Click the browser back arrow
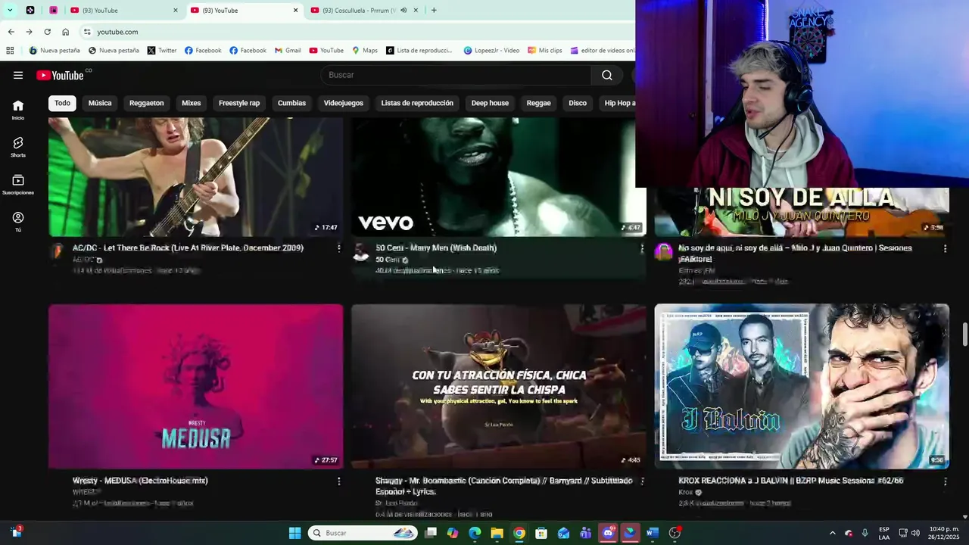 pyautogui.click(x=11, y=32)
